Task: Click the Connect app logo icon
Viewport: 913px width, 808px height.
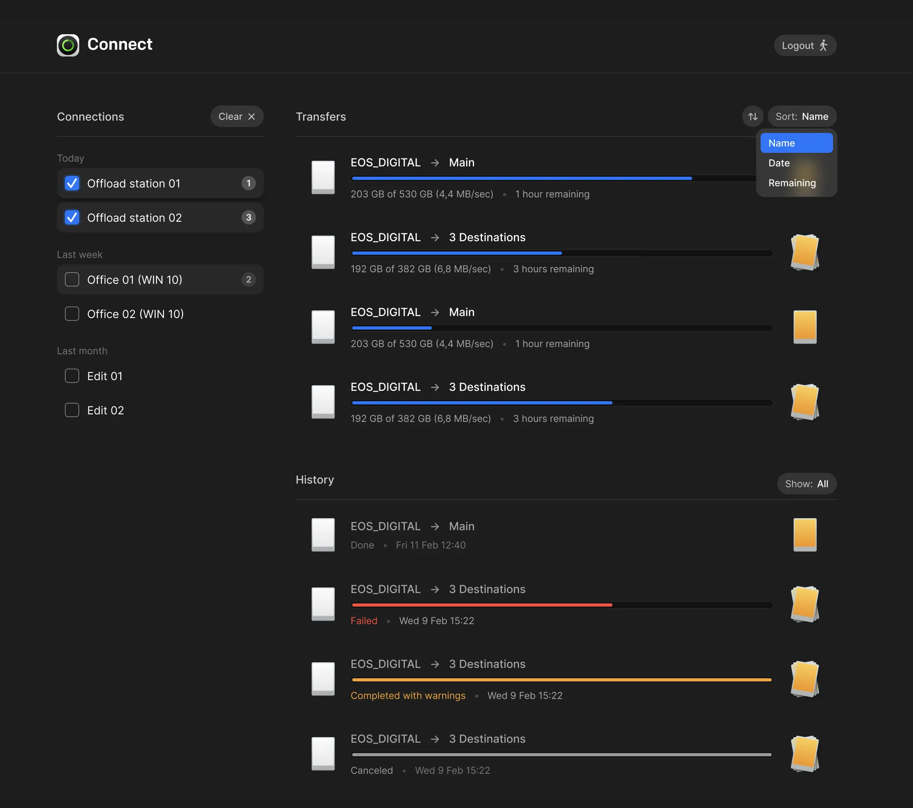Action: (68, 45)
